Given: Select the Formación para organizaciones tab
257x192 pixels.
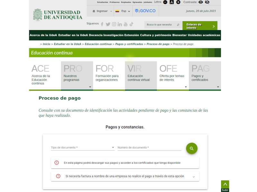Looking at the screenshot, I should (109, 76).
